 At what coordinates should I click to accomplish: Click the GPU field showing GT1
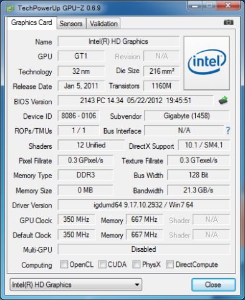[81, 56]
